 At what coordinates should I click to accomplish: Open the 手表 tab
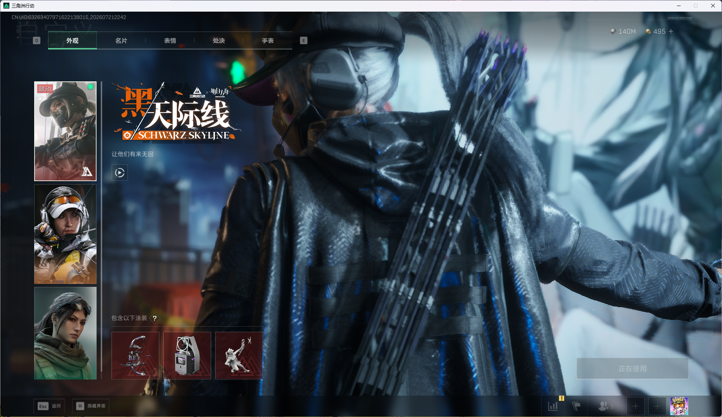(267, 40)
